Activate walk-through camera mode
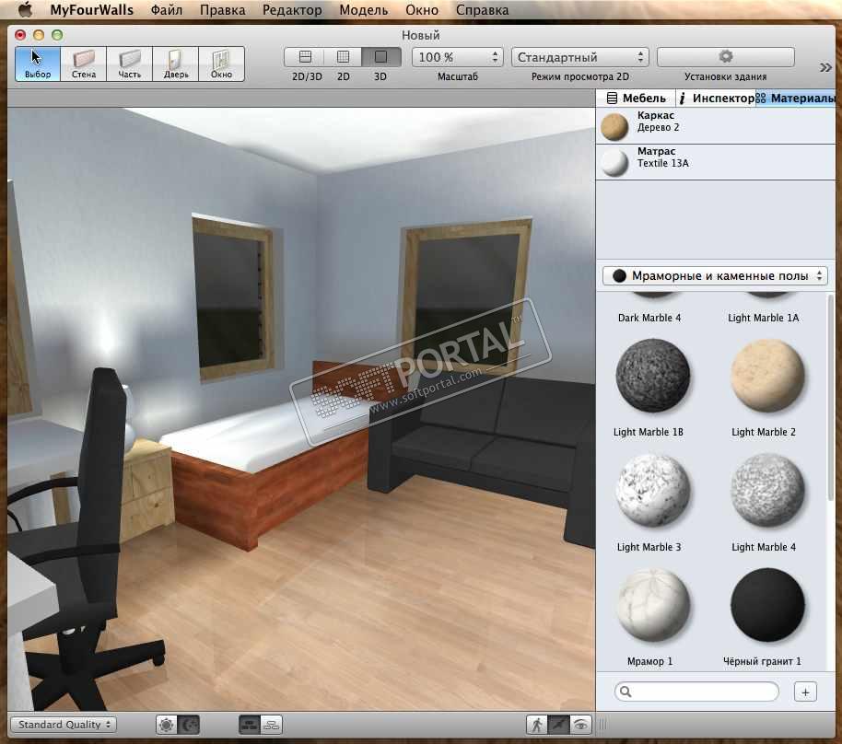Screen dimensions: 842x744 point(536,726)
